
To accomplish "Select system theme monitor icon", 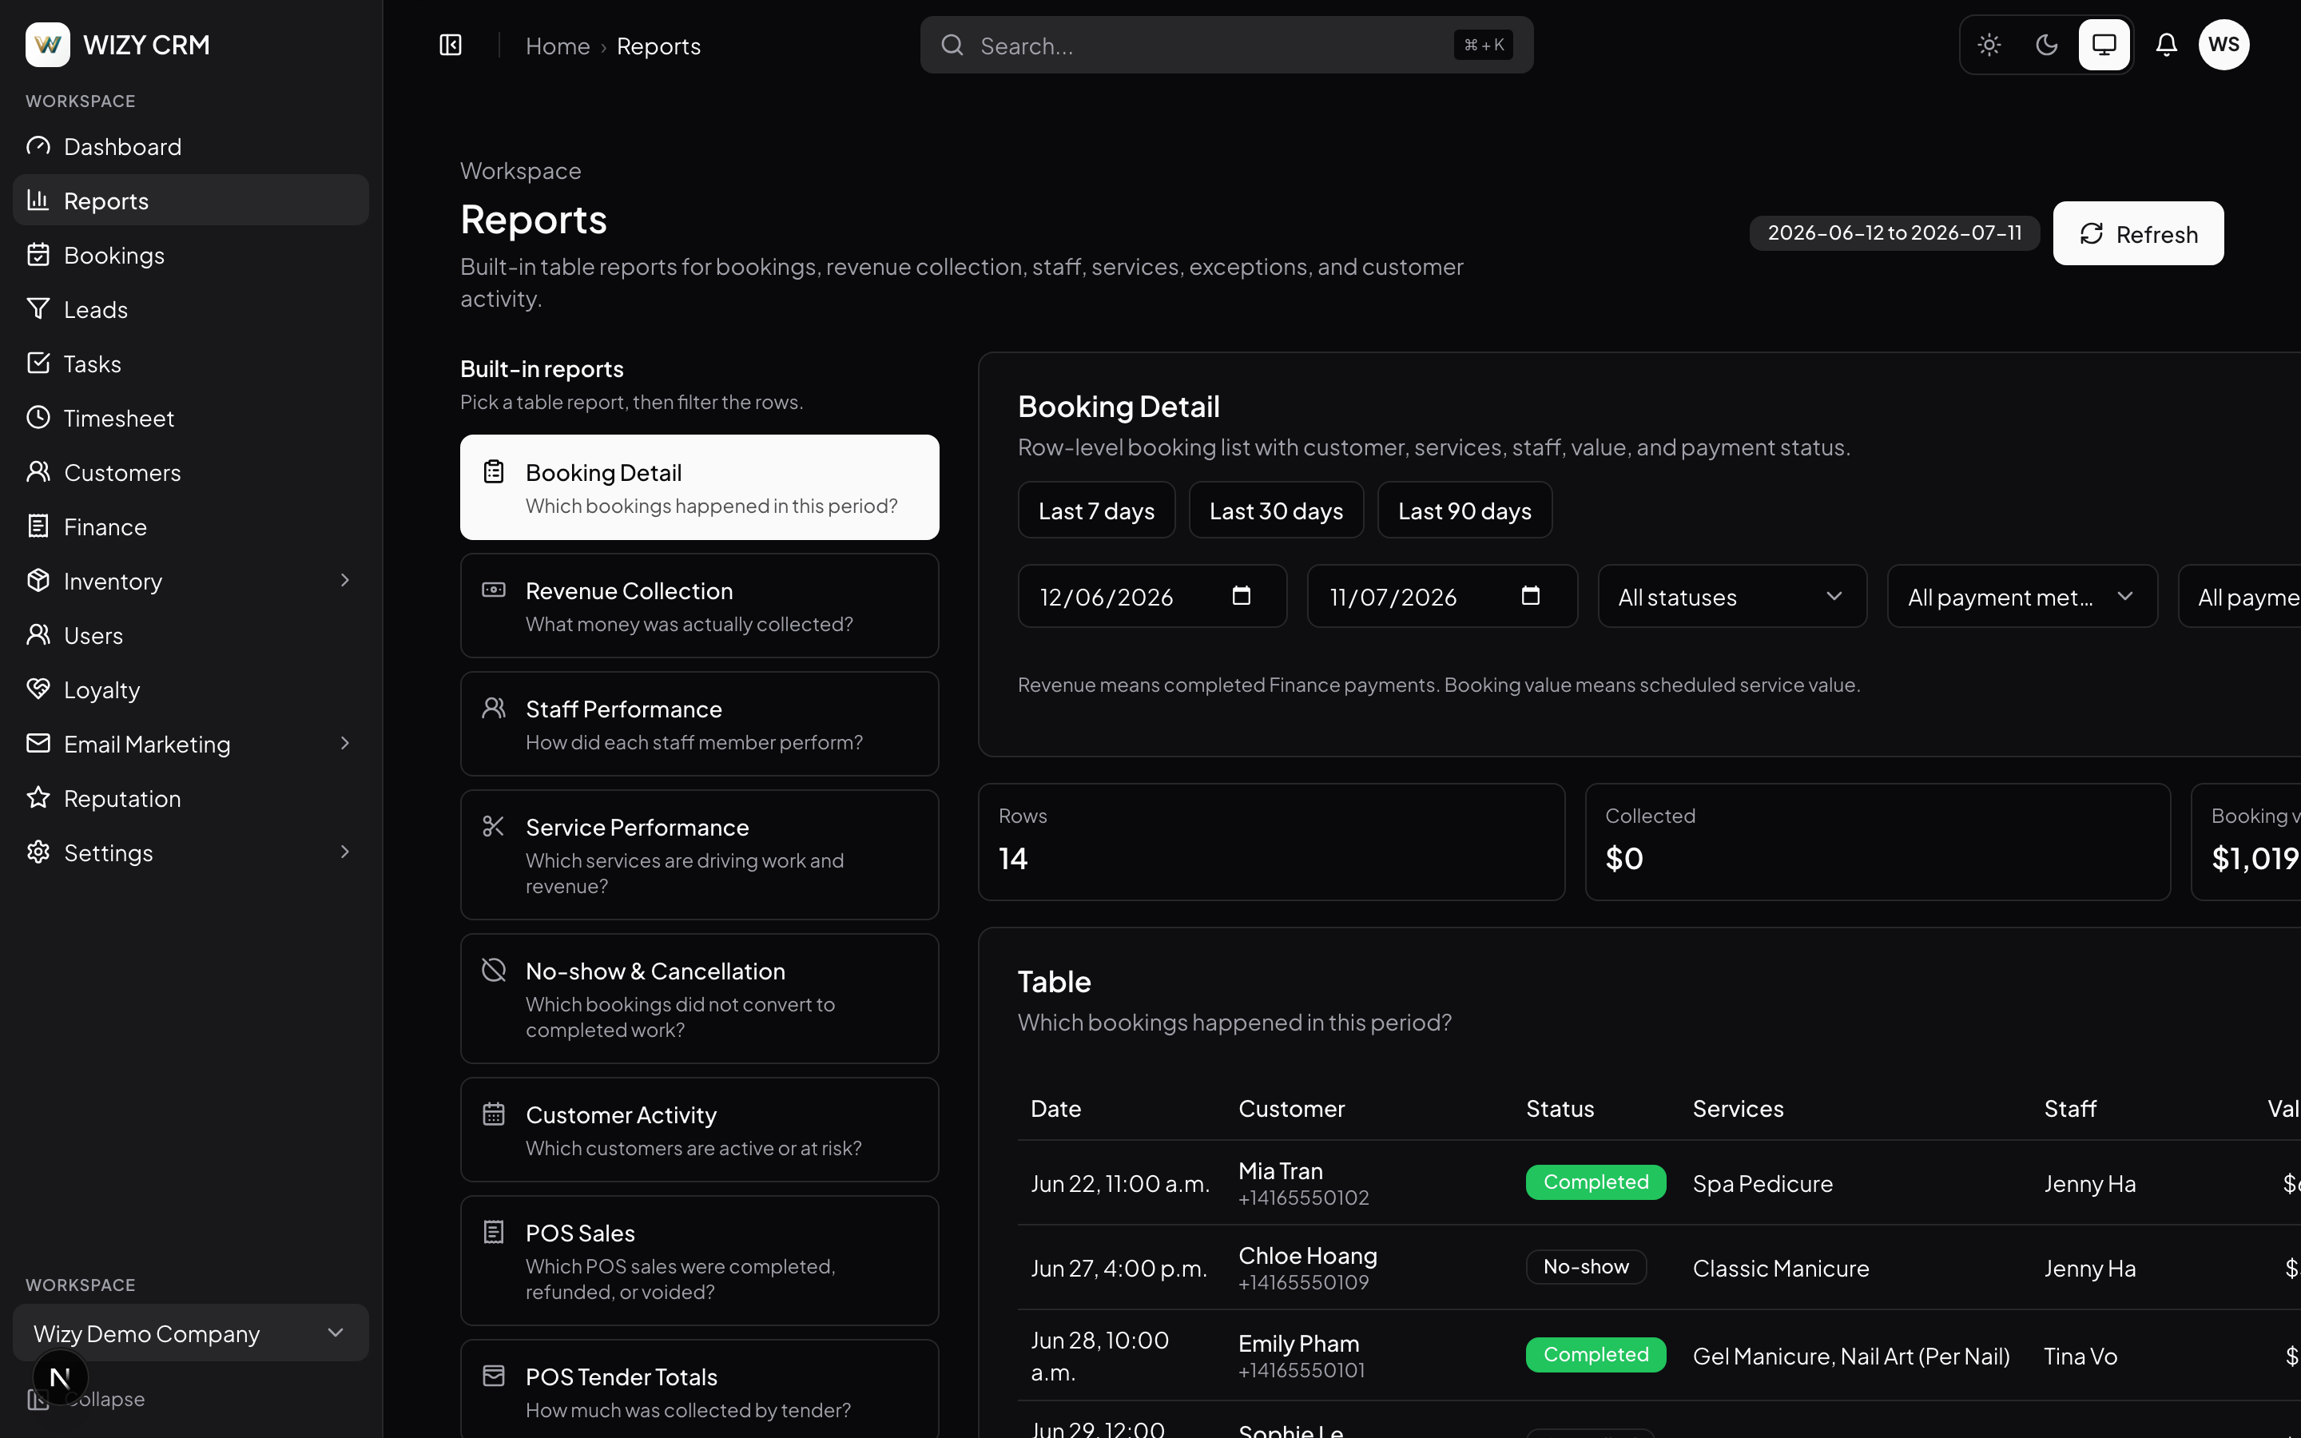I will pos(2104,45).
